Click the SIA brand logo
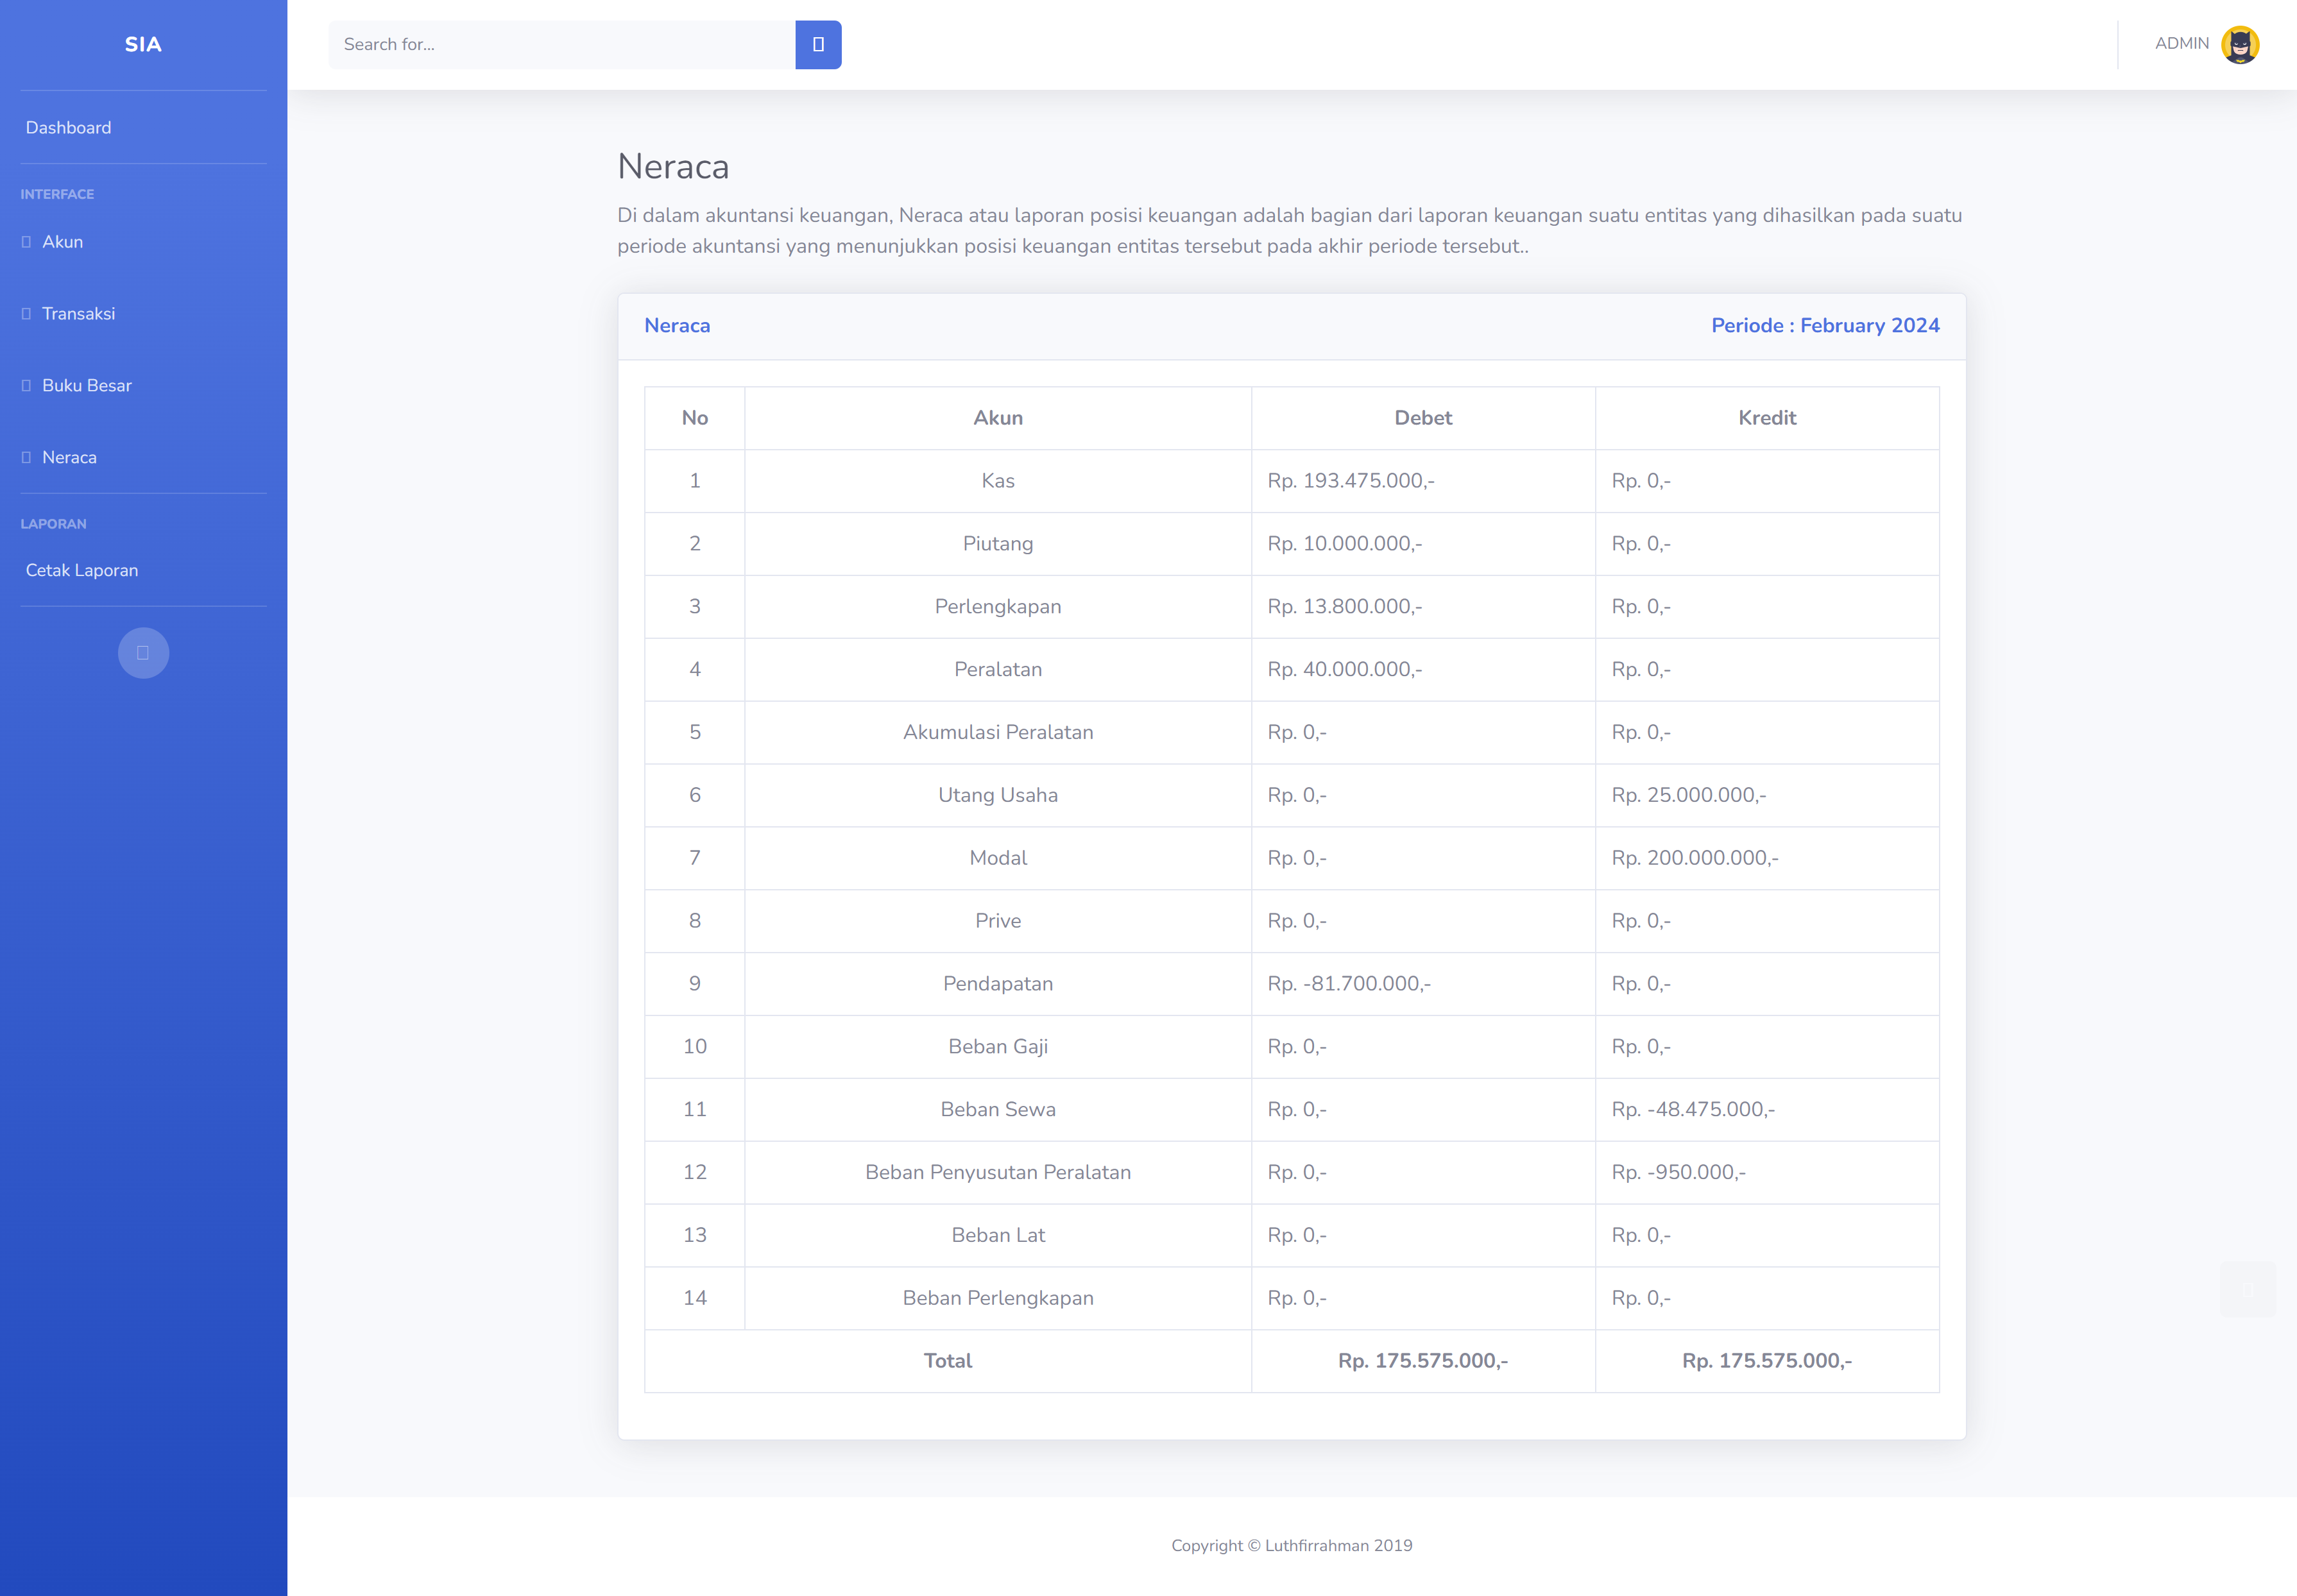This screenshot has height=1596, width=2297. coord(143,44)
